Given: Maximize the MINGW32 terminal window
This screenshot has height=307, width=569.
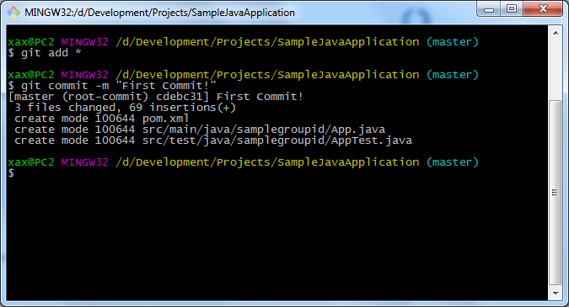Looking at the screenshot, I should point(512,9).
